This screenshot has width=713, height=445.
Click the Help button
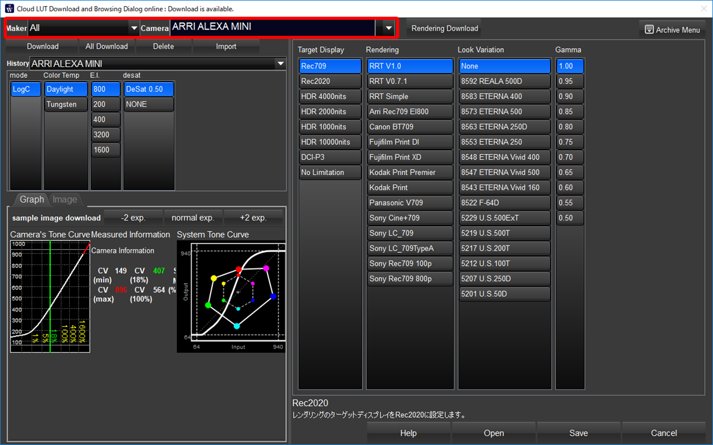(x=408, y=433)
